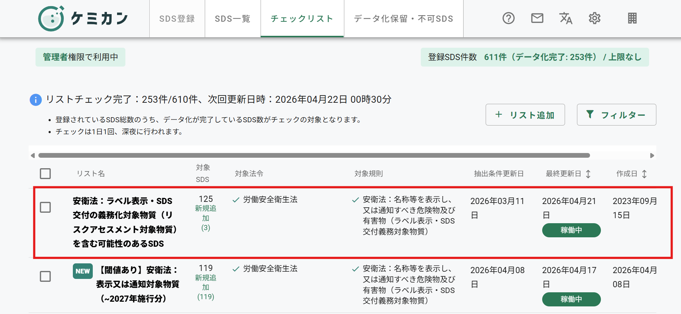
Task: Click the blue info icon beside リストチェック完了
Action: click(36, 99)
